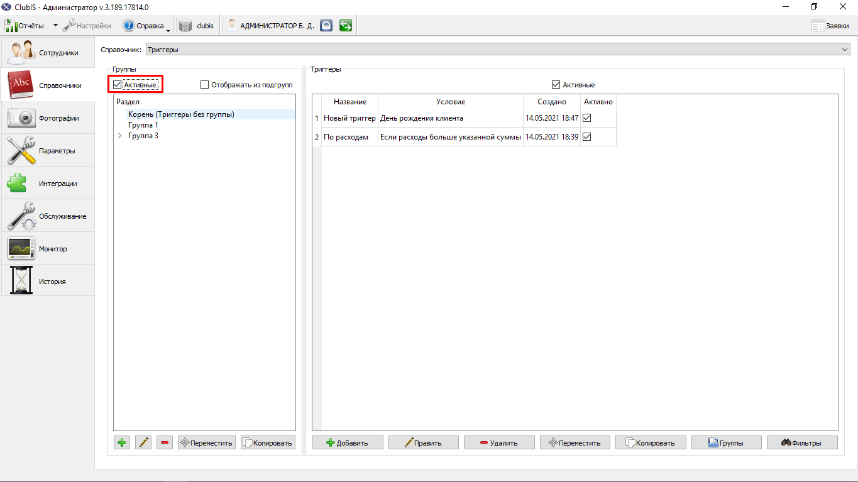Select the Новый триггер table row

pos(465,118)
